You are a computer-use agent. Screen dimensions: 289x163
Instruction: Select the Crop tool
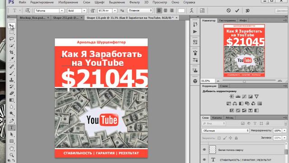click(11, 52)
